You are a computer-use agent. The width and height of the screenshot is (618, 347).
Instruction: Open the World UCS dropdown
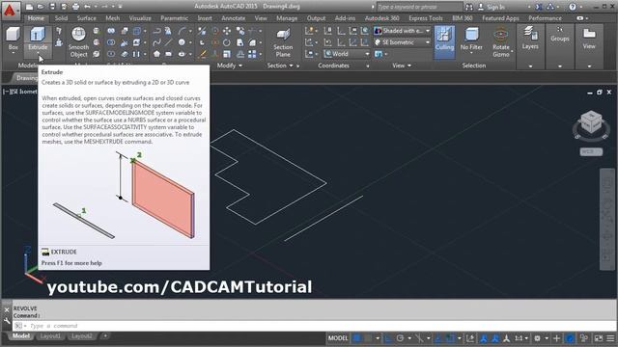[x=347, y=54]
